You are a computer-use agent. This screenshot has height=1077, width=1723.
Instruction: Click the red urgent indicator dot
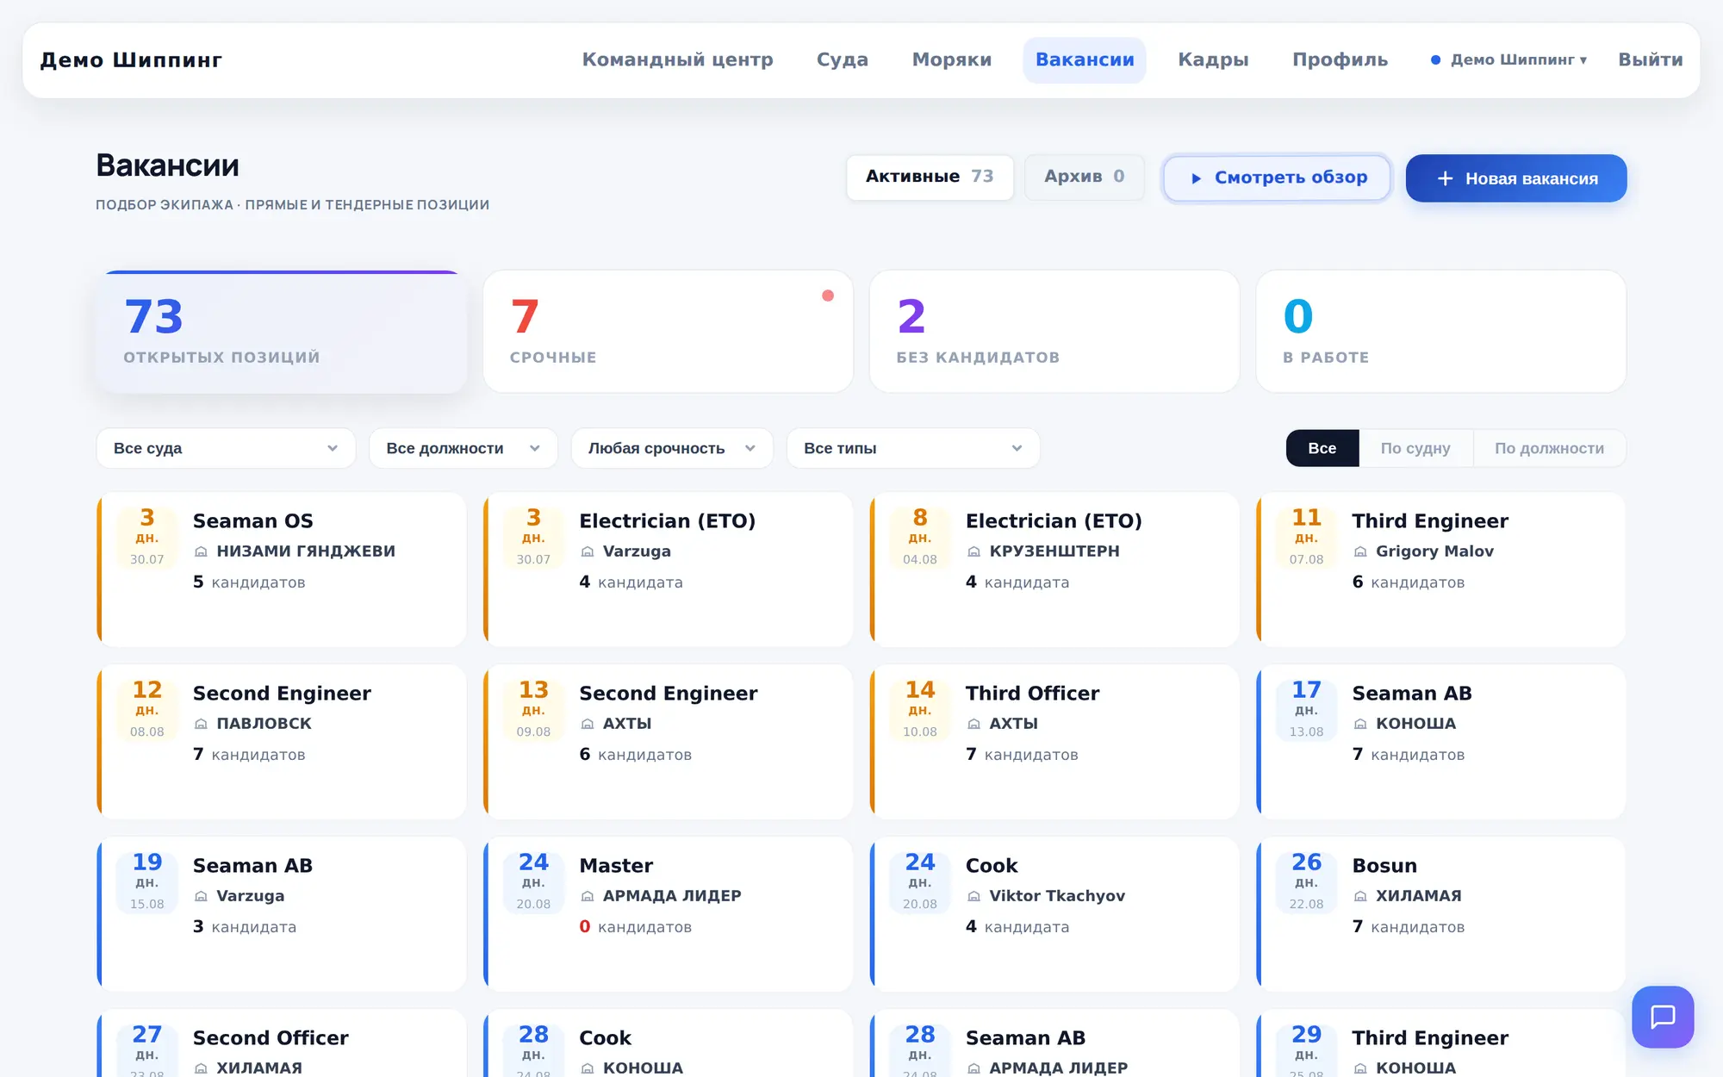coord(828,296)
